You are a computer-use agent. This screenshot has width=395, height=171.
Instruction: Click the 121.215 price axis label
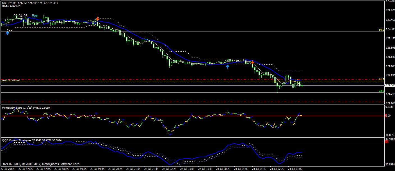click(390, 94)
